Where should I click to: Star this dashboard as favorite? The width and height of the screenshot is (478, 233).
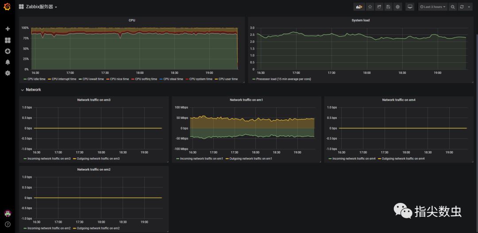click(370, 7)
